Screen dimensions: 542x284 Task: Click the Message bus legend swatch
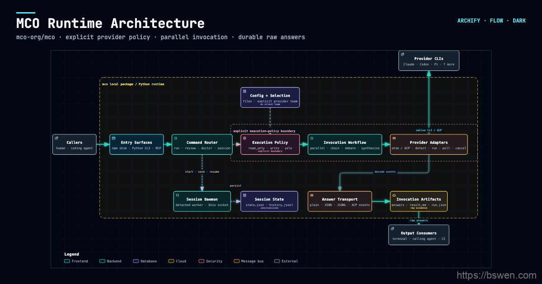(x=237, y=261)
